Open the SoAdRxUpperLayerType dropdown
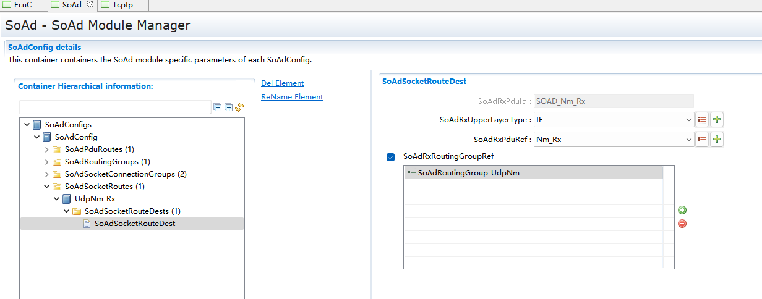This screenshot has height=299, width=762. [x=688, y=120]
